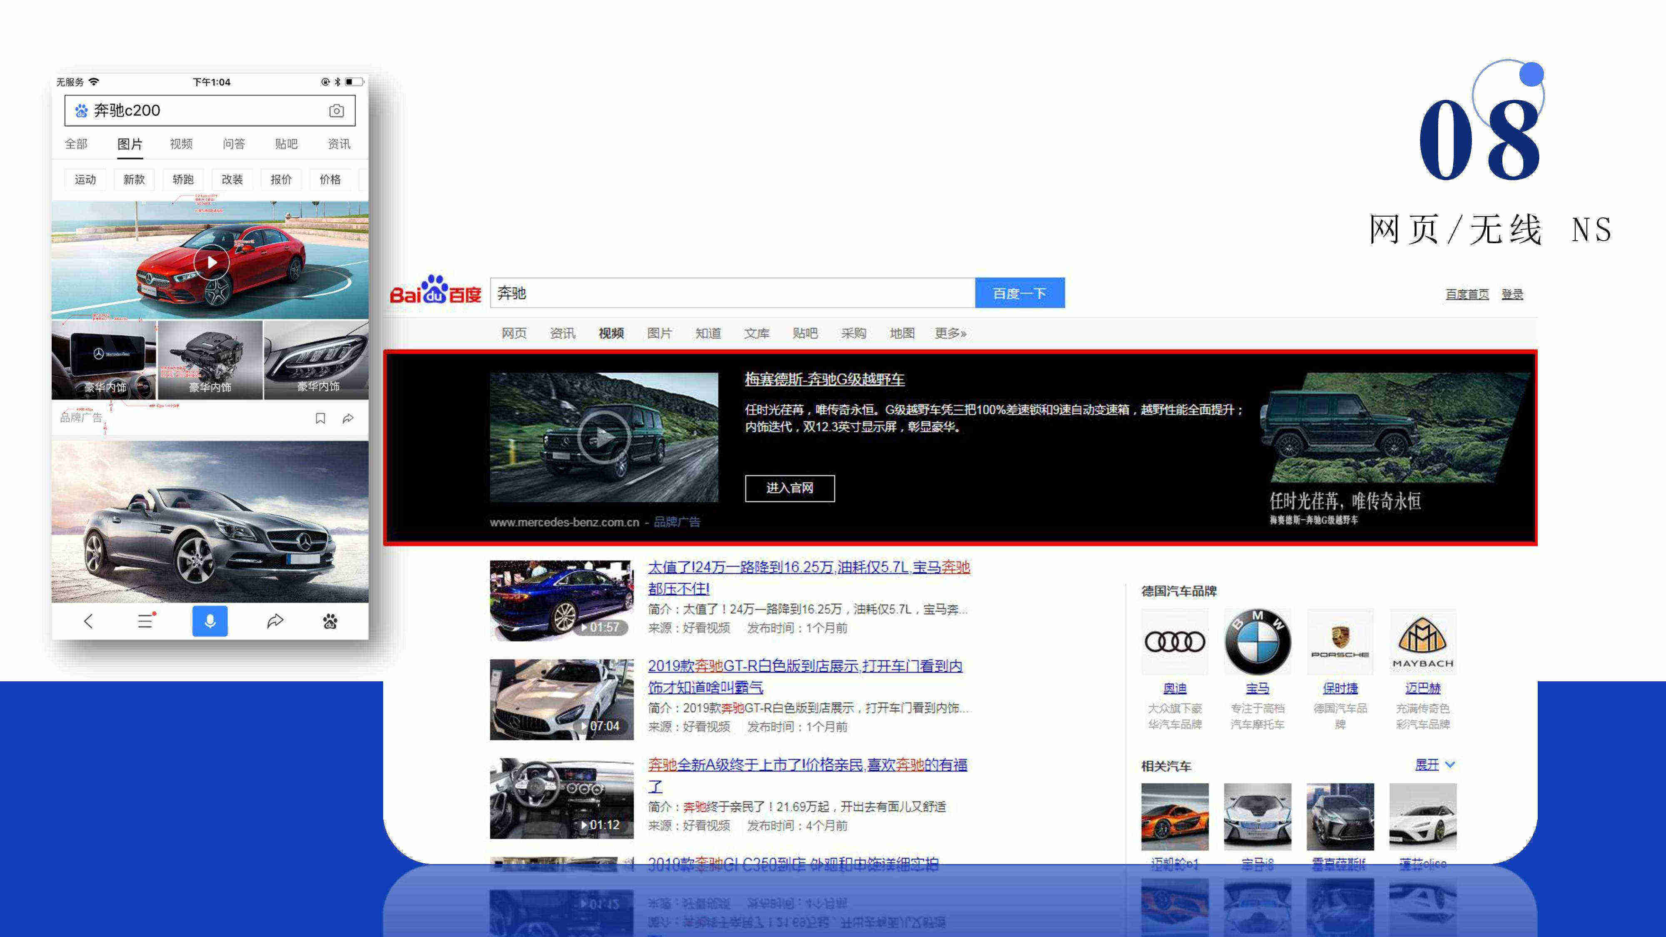This screenshot has height=937, width=1666.
Task: Open the 网页 tab on desktop Baidu
Action: pos(514,333)
